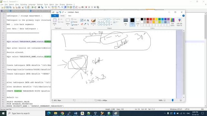Image resolution: width=207 pixels, height=116 pixels.
Task: Open Edit colors dialog in Paint
Action: (172, 22)
